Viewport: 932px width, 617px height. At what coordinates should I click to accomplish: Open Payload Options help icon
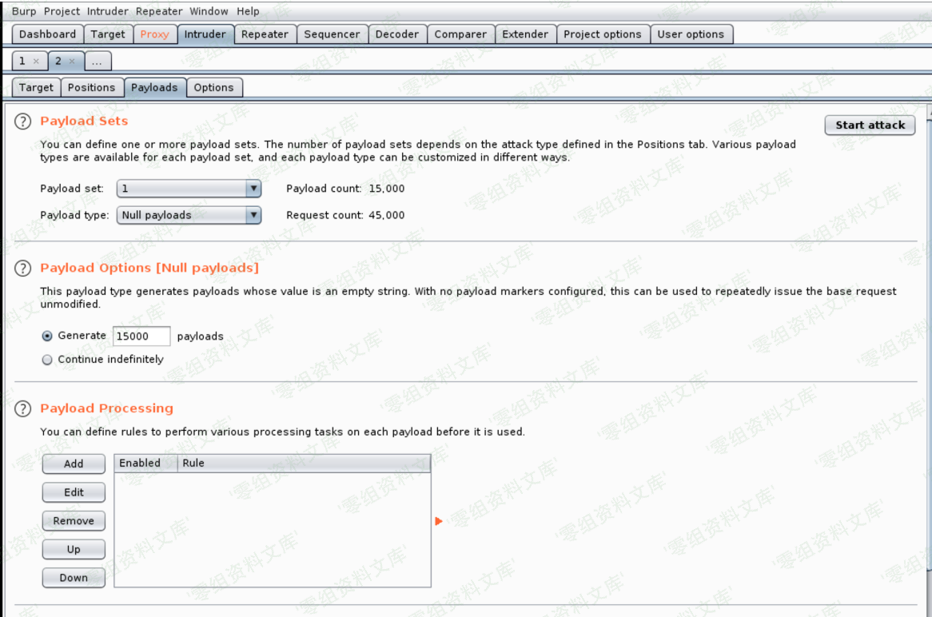tap(23, 269)
